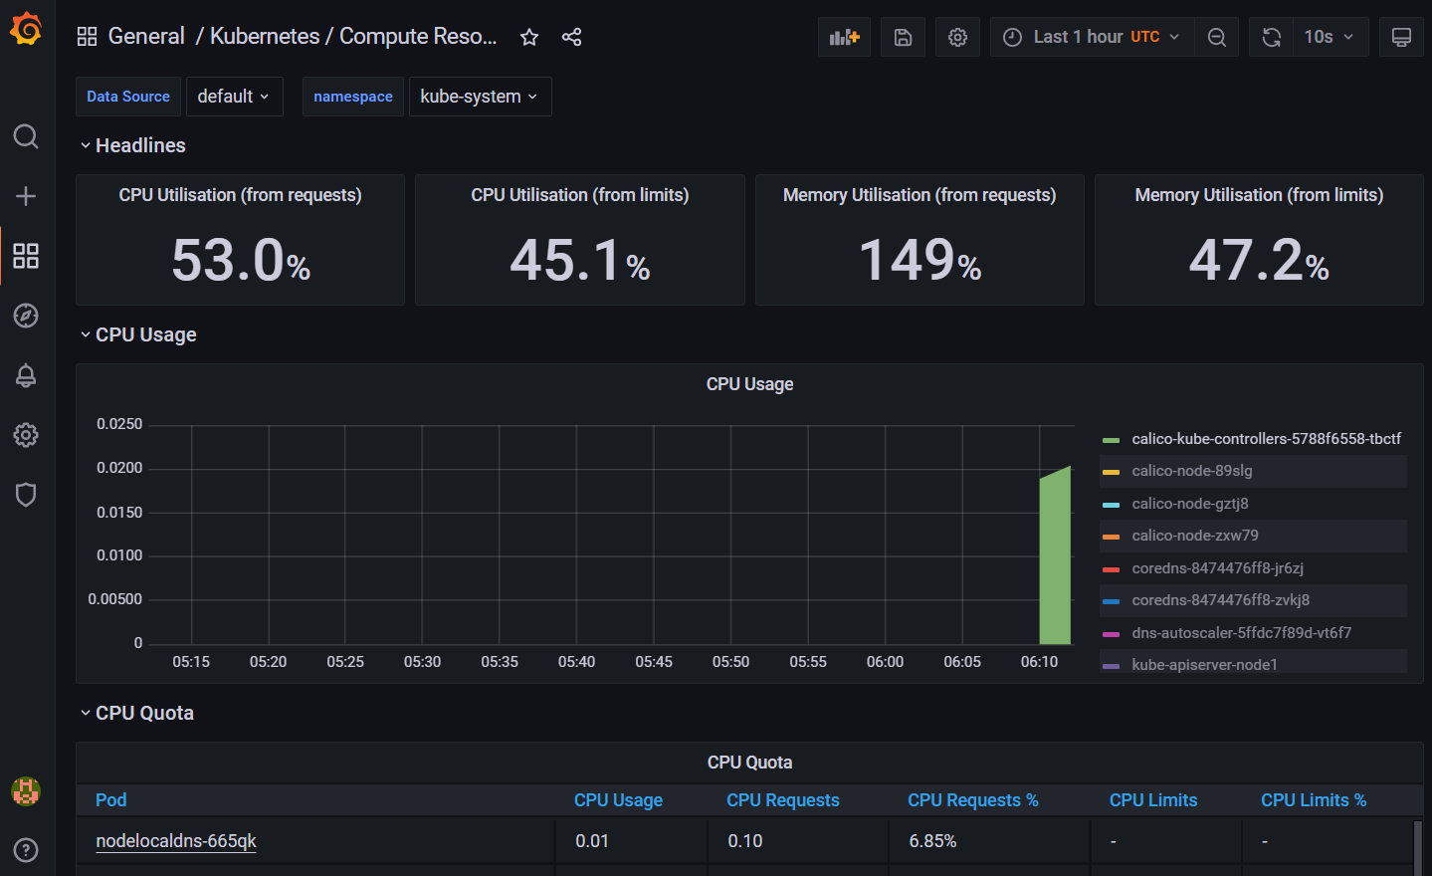Click the 149% memory utilisation value
Image resolution: width=1432 pixels, height=876 pixels.
coord(920,261)
